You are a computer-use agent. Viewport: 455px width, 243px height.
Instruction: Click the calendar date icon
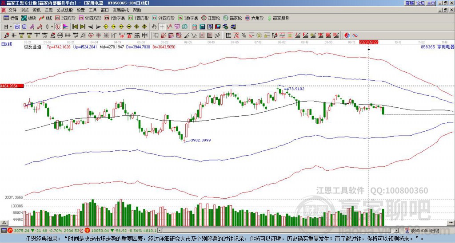tap(195, 27)
